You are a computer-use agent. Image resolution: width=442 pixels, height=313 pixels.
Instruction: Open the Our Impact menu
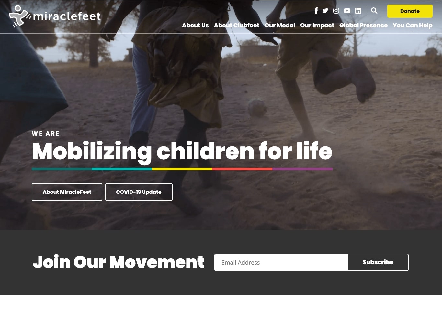click(x=317, y=26)
